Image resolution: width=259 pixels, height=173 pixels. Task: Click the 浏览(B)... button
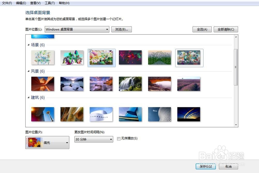121,29
